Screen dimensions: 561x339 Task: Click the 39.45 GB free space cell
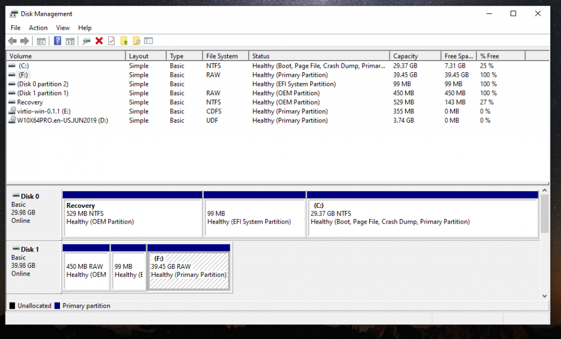tap(457, 75)
